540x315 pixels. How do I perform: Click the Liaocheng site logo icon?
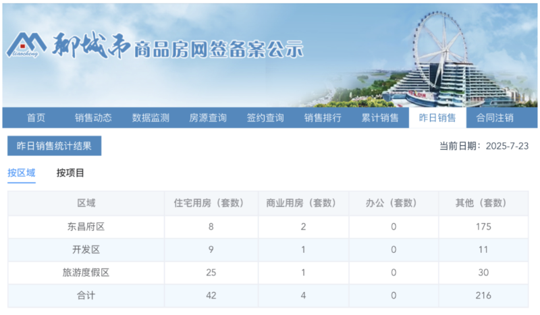coord(26,45)
